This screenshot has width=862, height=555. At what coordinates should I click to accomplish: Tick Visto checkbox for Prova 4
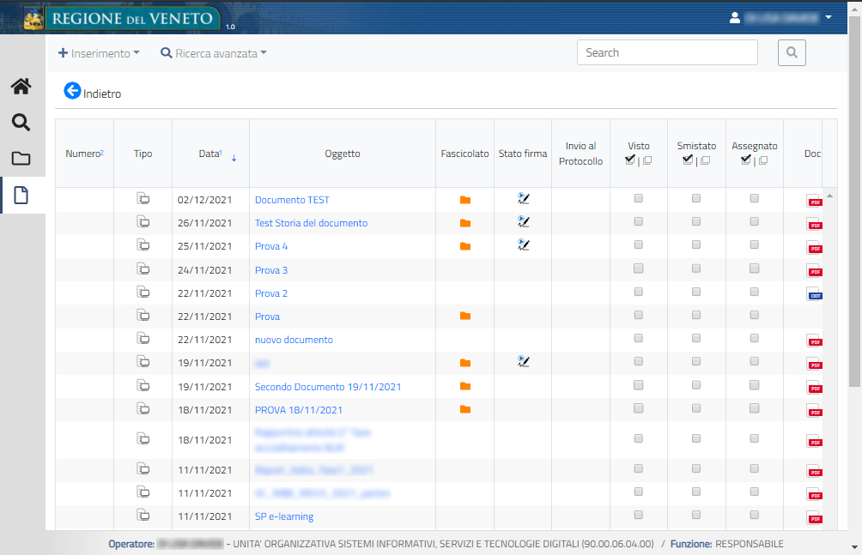click(638, 244)
